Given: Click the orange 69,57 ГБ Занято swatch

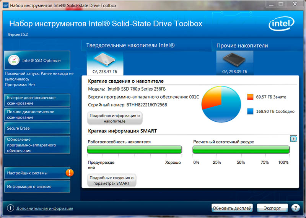Looking at the screenshot, I should pos(250,97).
